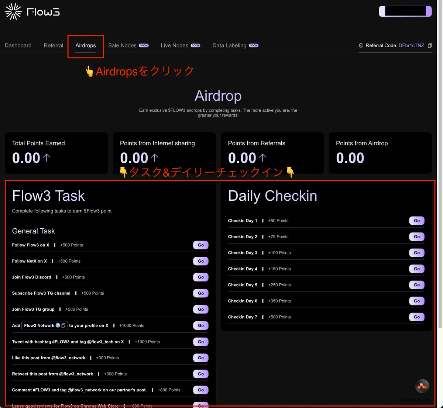Click Go for Comment #FLOW3 partner post
Image resolution: width=443 pixels, height=408 pixels.
pyautogui.click(x=201, y=390)
